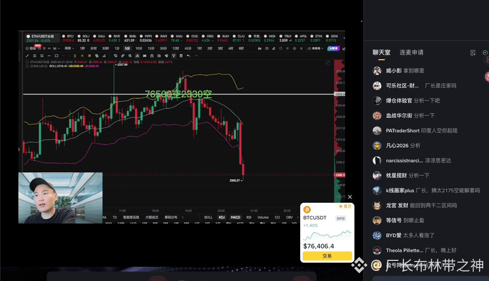The height and width of the screenshot is (281, 489).
Task: Click the AI解读 button
Action: click(x=333, y=48)
